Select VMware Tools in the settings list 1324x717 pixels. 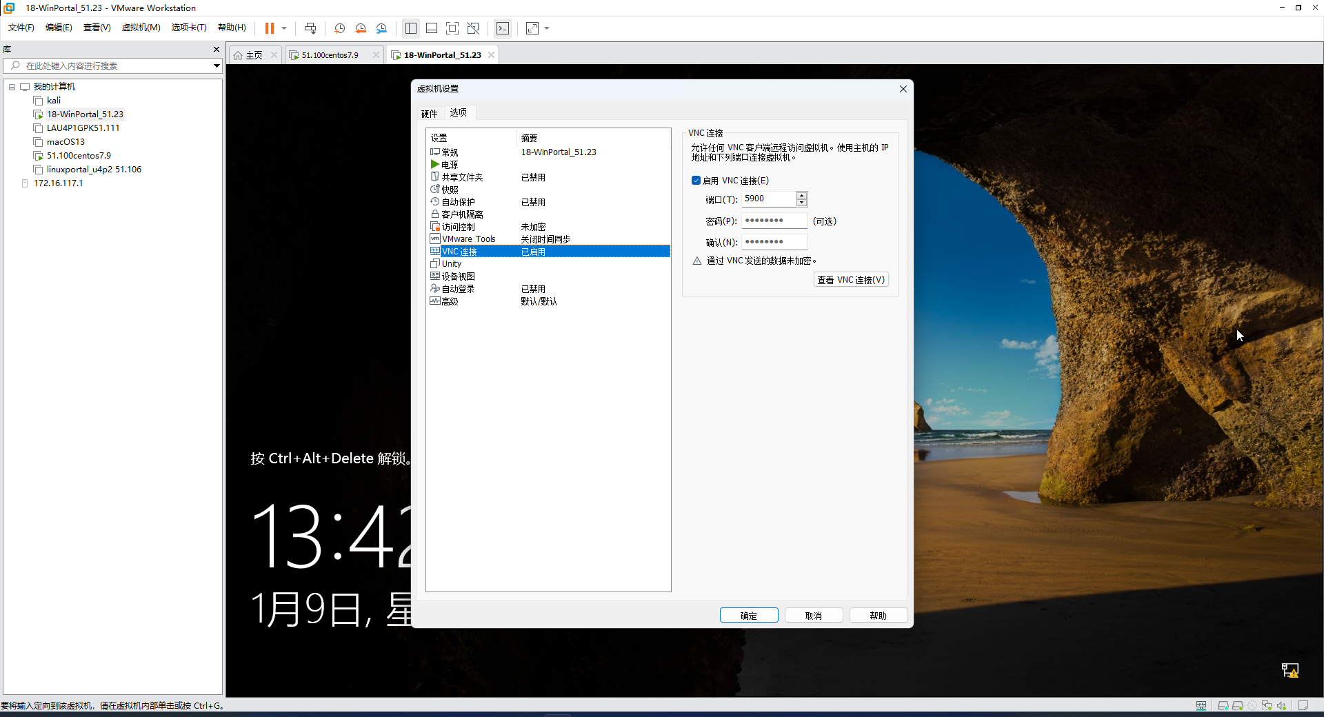pos(549,239)
